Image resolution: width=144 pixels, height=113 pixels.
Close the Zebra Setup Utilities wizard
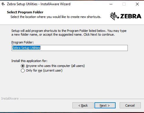point(137,4)
